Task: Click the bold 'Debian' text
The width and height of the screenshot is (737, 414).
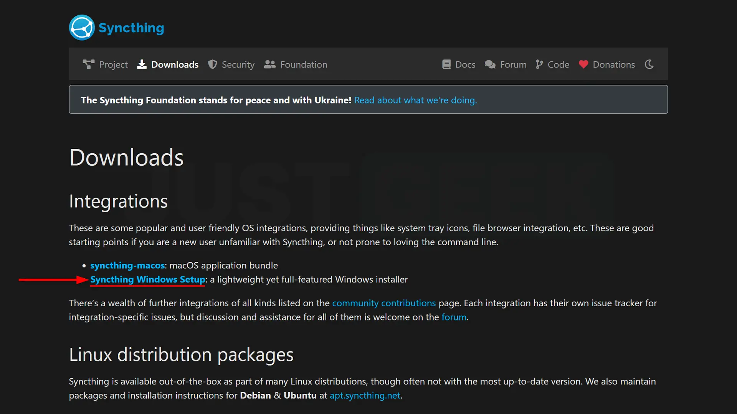Action: (x=255, y=395)
